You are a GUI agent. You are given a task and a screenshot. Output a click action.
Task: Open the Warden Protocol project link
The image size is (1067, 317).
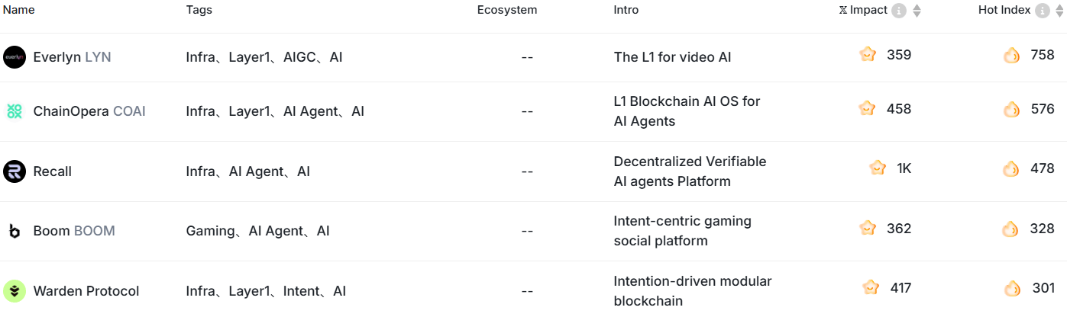[x=86, y=291]
